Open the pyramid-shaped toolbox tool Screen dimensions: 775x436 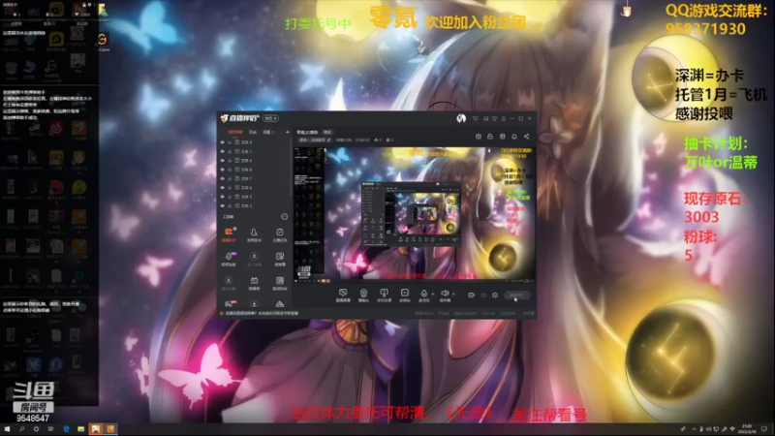click(280, 304)
